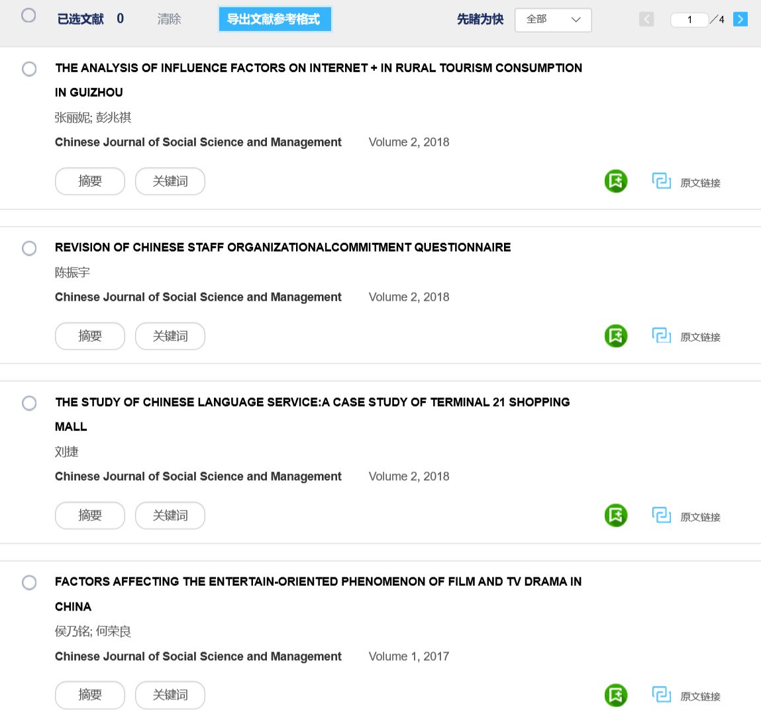This screenshot has height=721, width=761.
Task: Click green bookmark icon for Film and TV Drama article
Action: click(x=615, y=695)
